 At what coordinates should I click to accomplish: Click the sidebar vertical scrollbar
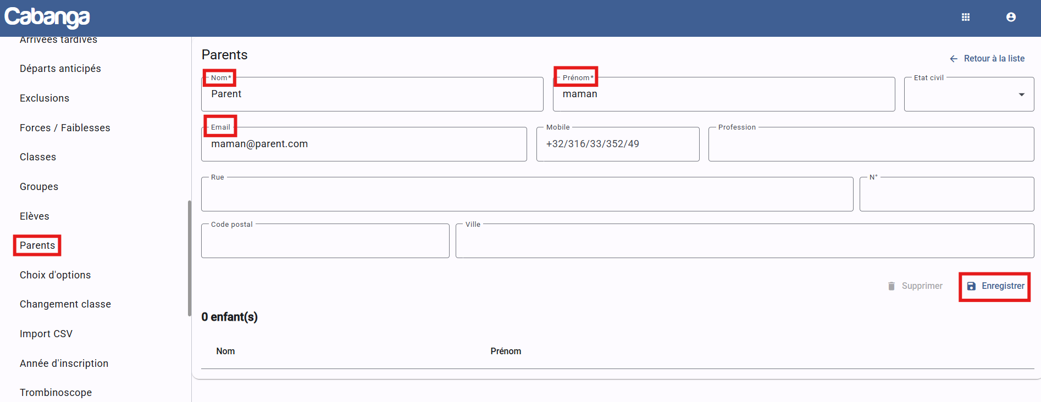[x=190, y=258]
